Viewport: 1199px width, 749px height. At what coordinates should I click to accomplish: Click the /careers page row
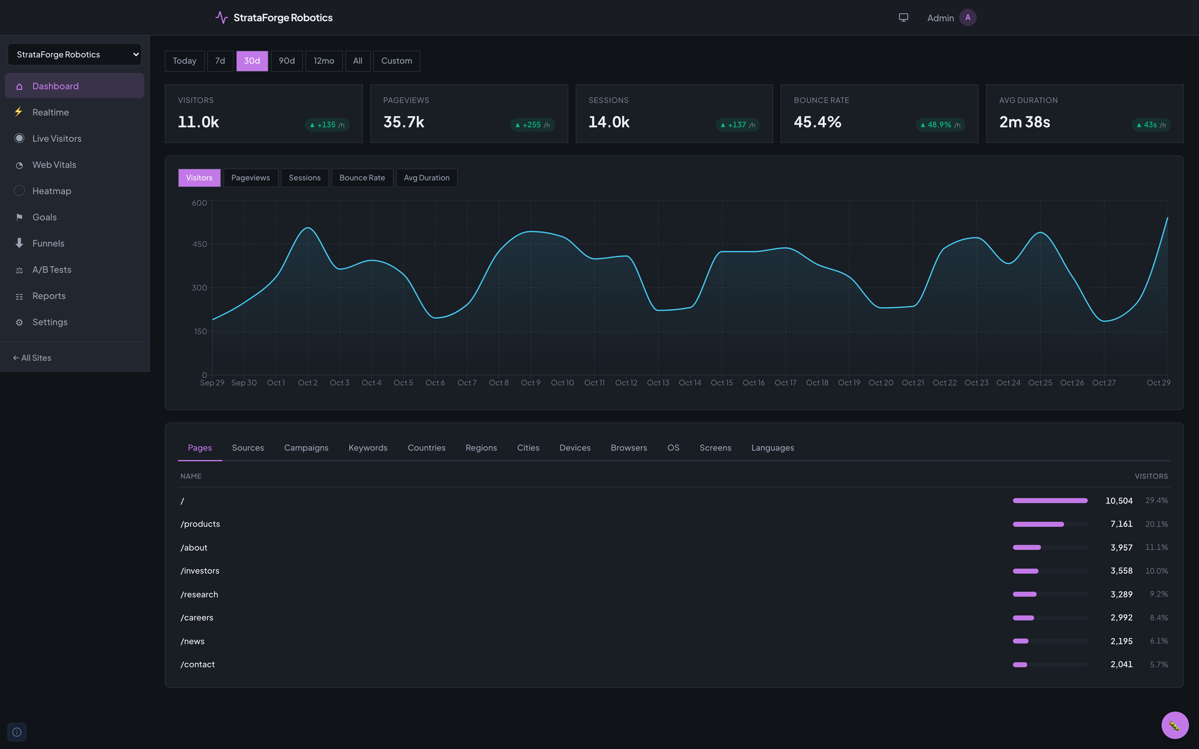tap(674, 618)
